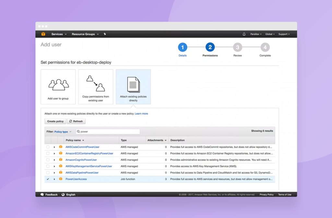Image resolution: width=332 pixels, height=218 pixels.
Task: Select Add user to group option
Action: (x=58, y=87)
